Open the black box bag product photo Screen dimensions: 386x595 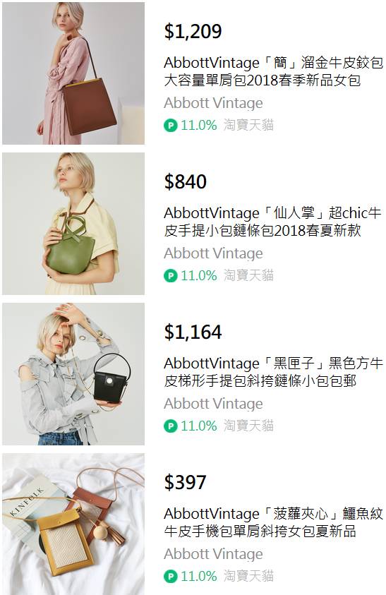(73, 374)
